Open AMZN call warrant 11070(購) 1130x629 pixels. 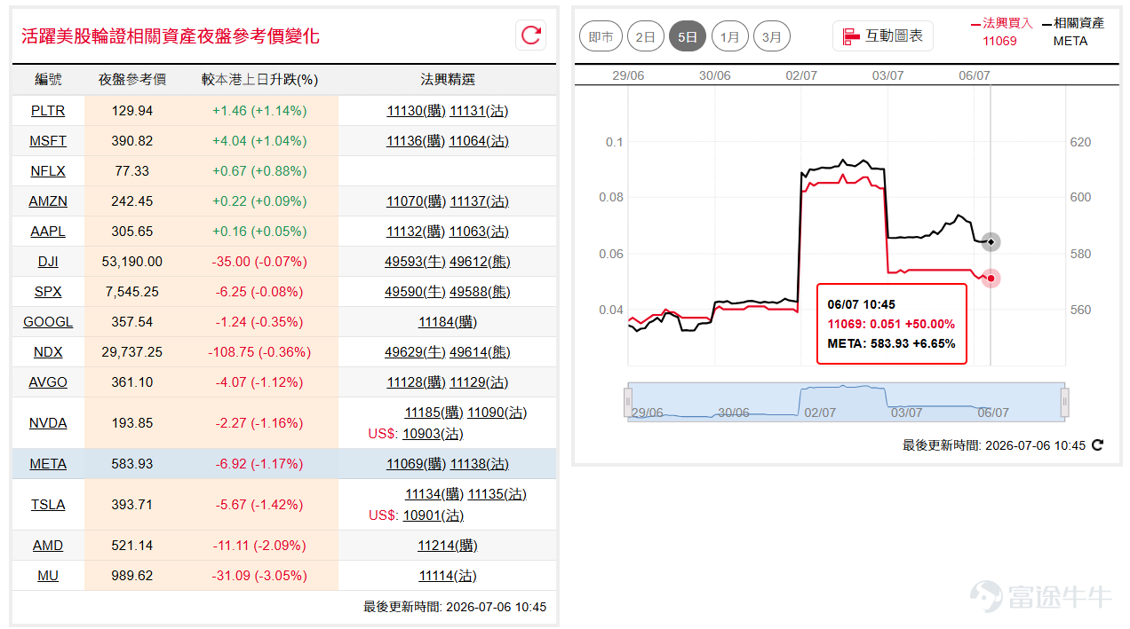(416, 201)
